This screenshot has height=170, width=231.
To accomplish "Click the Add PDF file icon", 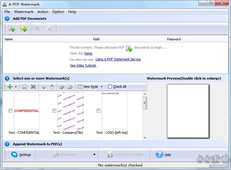I will 12,29.
